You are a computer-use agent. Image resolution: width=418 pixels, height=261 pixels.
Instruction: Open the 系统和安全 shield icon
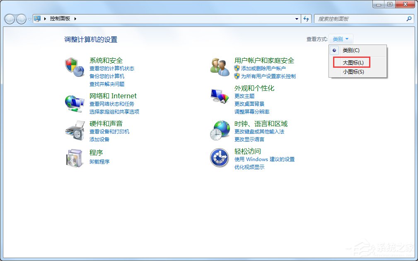pyautogui.click(x=74, y=66)
